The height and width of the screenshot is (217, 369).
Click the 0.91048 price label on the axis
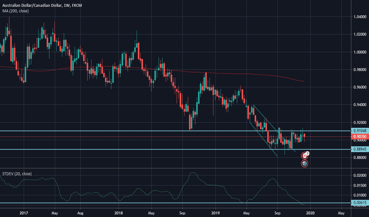[359, 131]
